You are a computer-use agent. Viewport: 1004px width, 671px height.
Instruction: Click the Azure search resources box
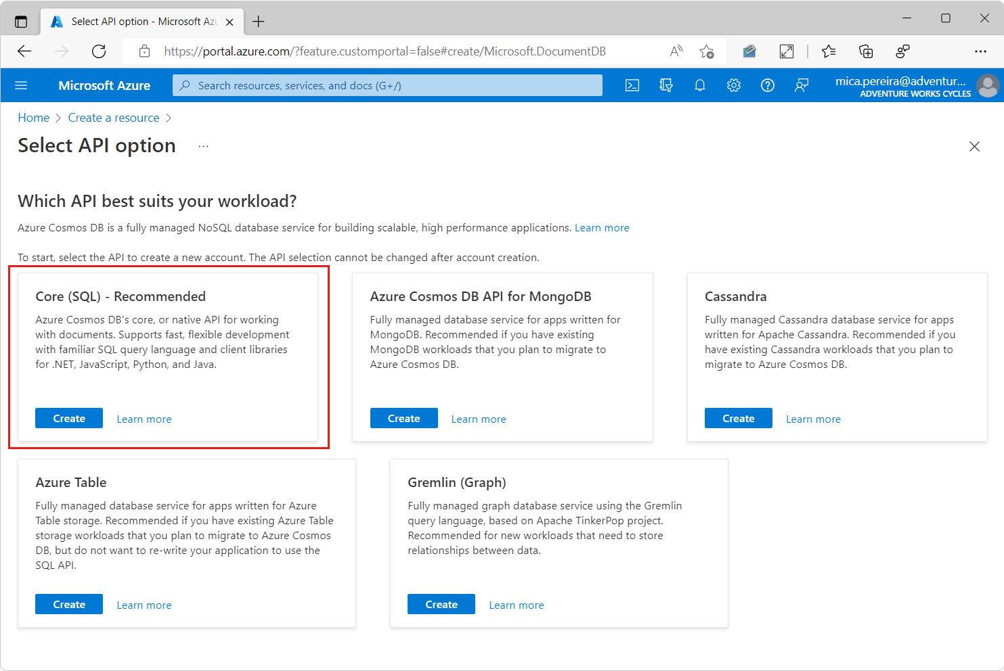pyautogui.click(x=387, y=85)
